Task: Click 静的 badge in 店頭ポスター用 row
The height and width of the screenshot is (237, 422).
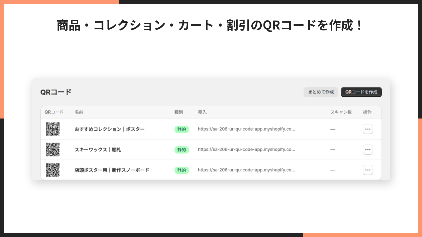Action: 181,170
